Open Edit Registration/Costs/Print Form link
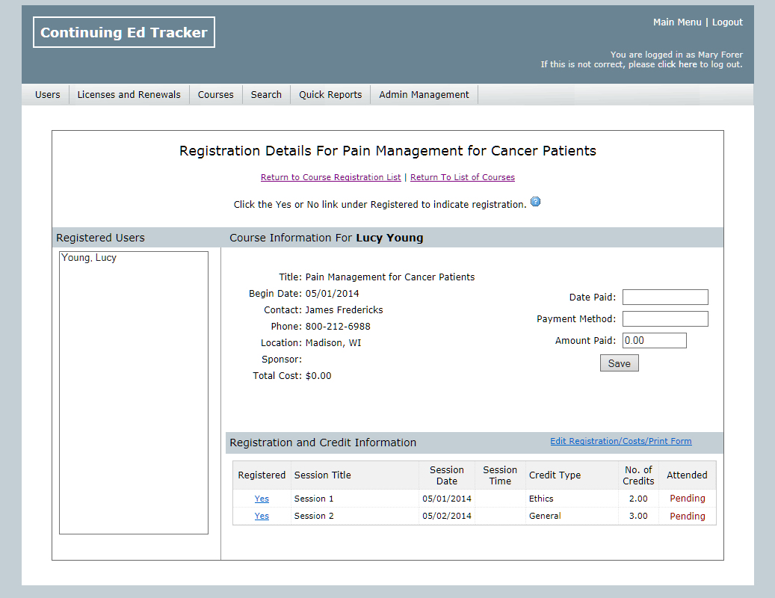775x598 pixels. (x=621, y=442)
